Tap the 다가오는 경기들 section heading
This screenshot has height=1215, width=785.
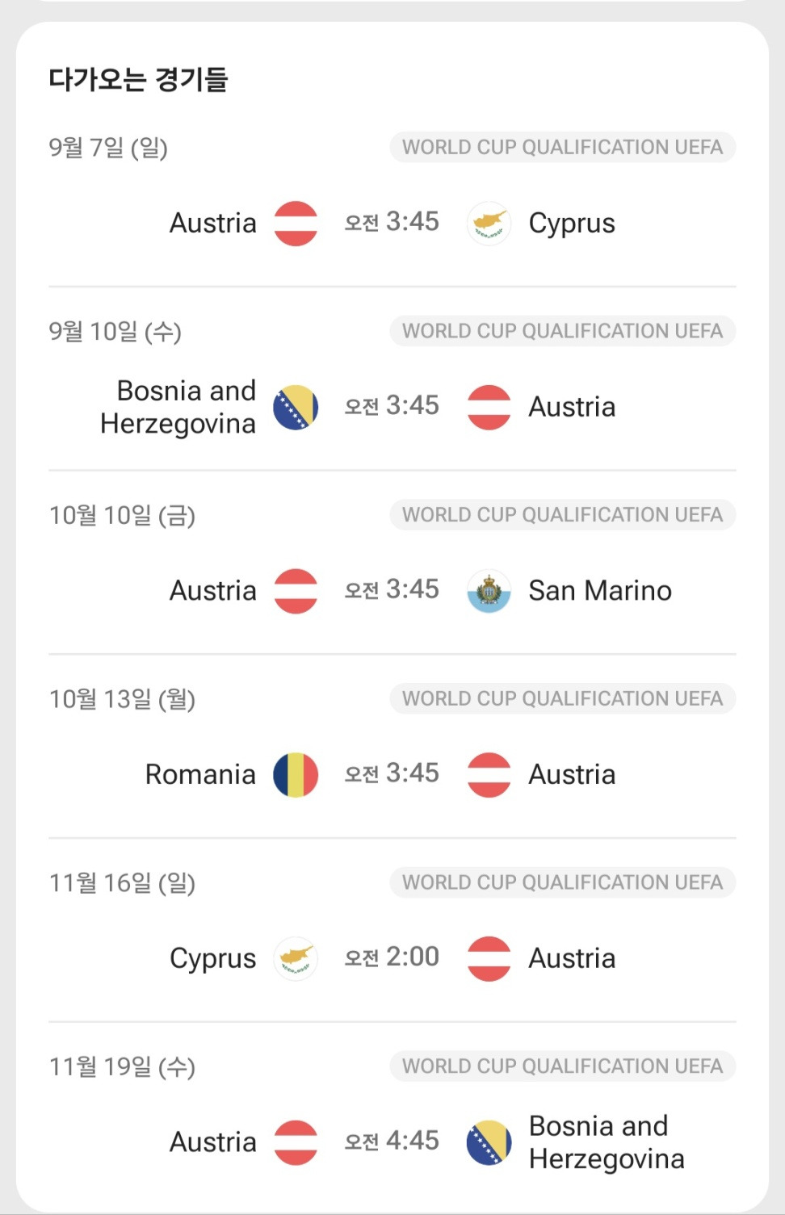[138, 79]
